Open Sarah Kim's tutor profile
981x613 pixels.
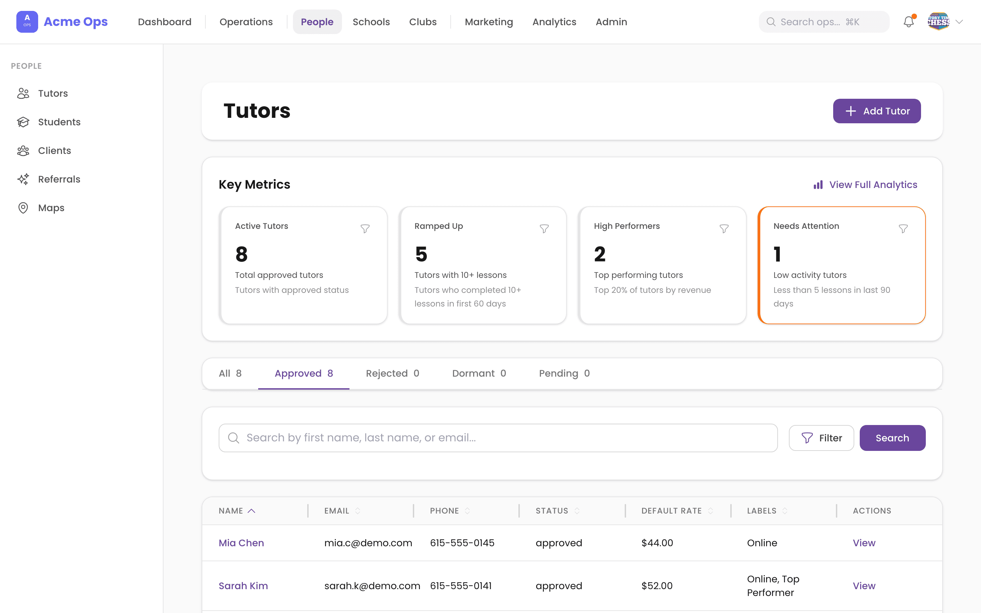[x=243, y=586]
